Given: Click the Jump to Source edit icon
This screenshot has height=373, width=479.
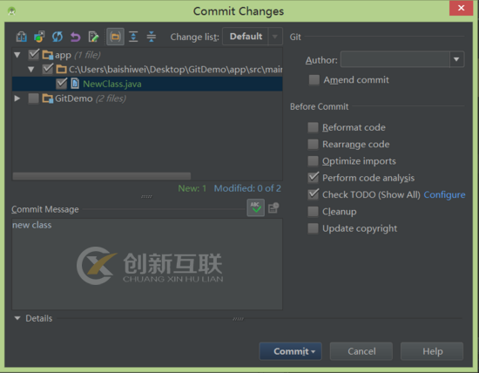Looking at the screenshot, I should [x=93, y=37].
